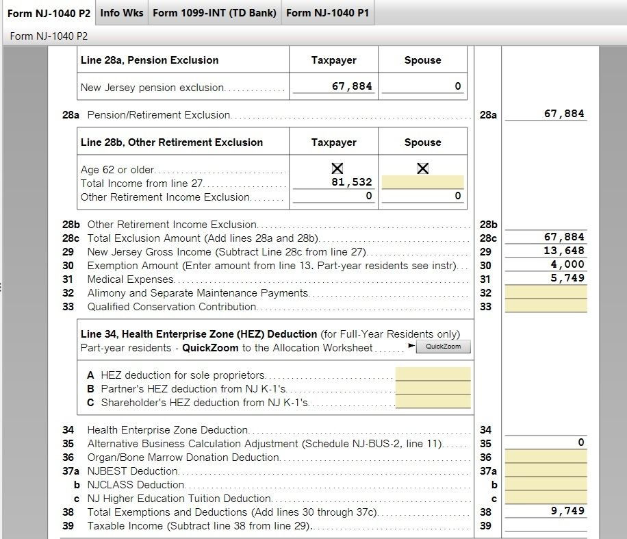Click HEZ deduction for sole proprietors field
Image resolution: width=627 pixels, height=539 pixels.
point(433,374)
